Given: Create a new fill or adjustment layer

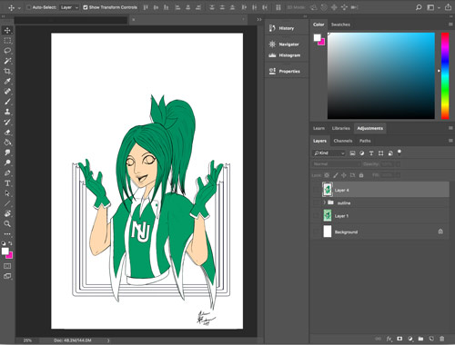Looking at the screenshot, I should [x=410, y=339].
